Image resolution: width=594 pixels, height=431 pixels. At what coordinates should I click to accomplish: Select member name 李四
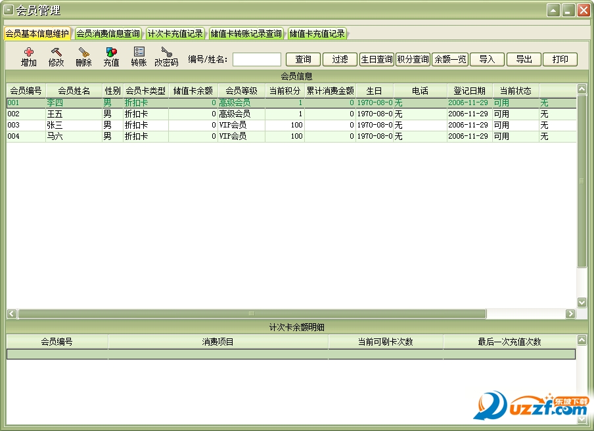click(x=55, y=102)
